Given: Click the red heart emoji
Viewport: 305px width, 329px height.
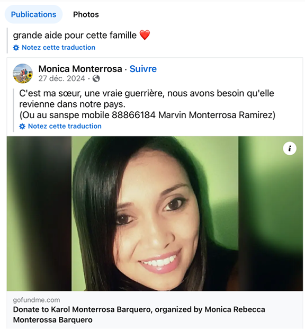Looking at the screenshot, I should coord(145,35).
